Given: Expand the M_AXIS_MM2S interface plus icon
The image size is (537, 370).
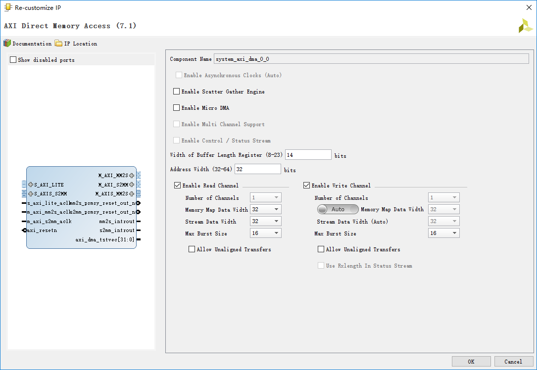Looking at the screenshot, I should [x=132, y=194].
